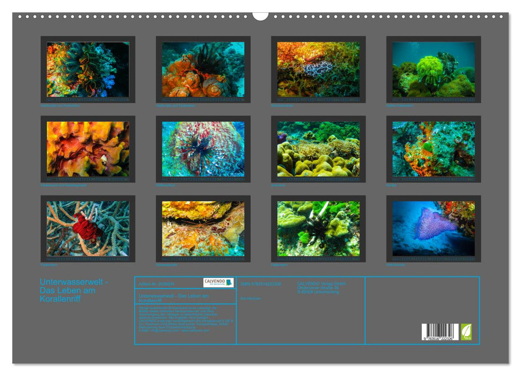
Task: Open the barrel sponge with dark feather star thumbnail
Action: pyautogui.click(x=203, y=149)
